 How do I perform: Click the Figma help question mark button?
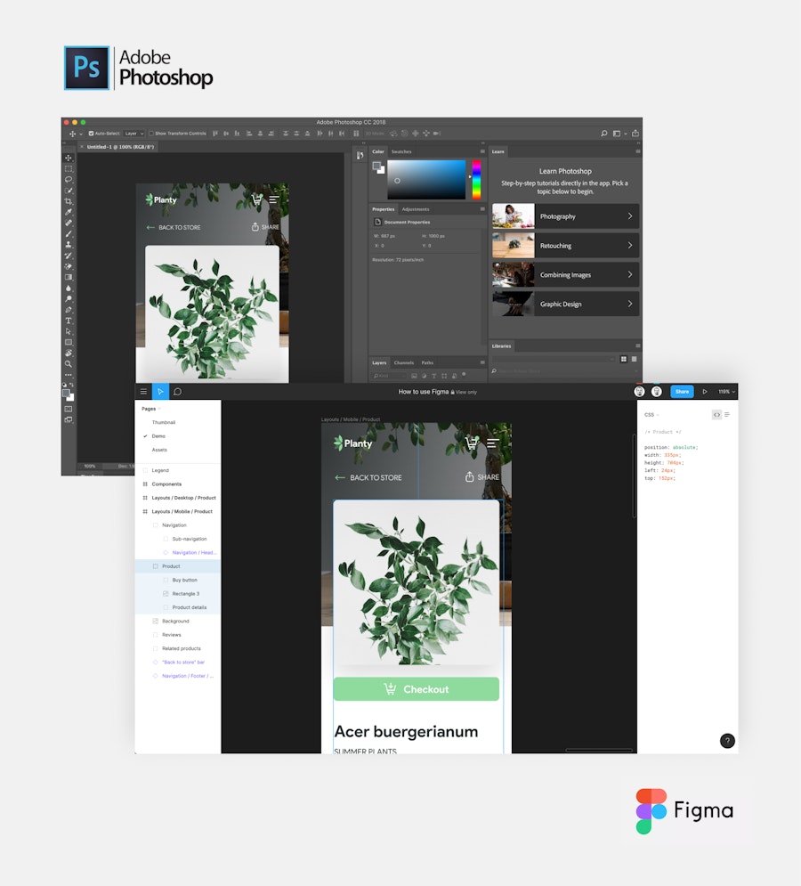point(727,741)
